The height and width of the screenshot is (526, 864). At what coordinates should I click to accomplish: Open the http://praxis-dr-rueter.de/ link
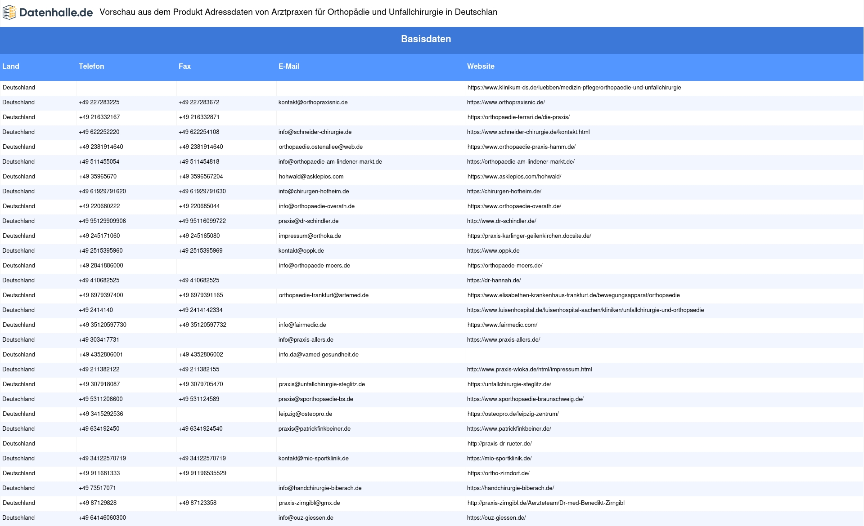tap(499, 444)
